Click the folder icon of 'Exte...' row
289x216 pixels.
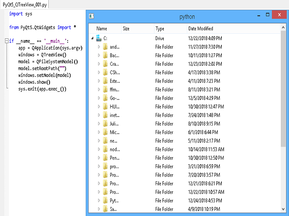point(105,81)
